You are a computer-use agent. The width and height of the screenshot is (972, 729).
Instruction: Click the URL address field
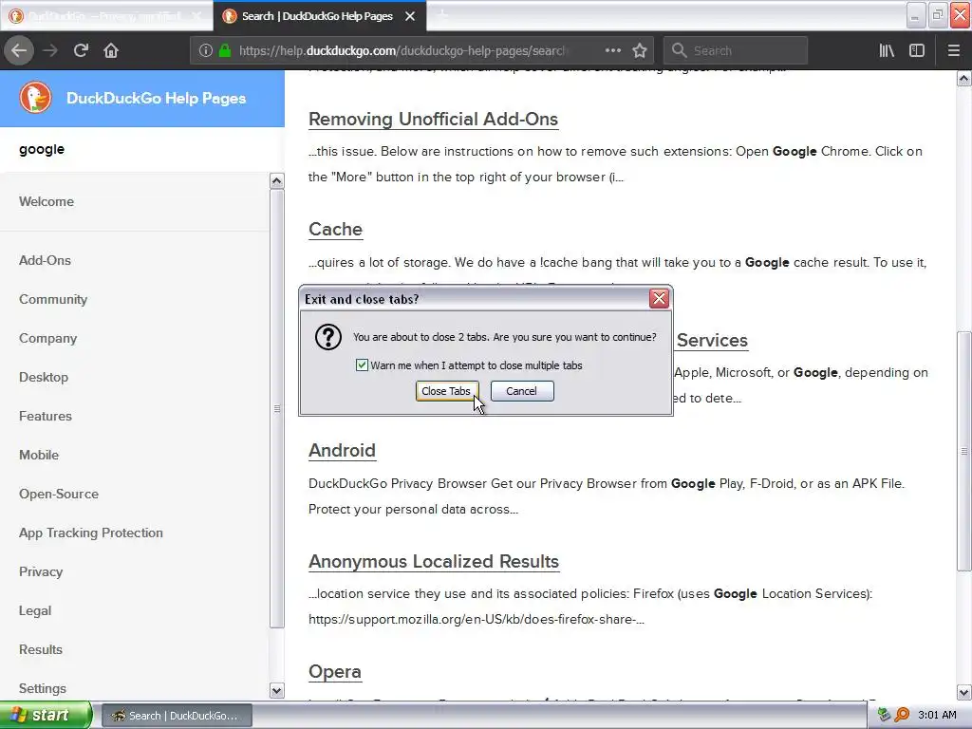point(403,50)
